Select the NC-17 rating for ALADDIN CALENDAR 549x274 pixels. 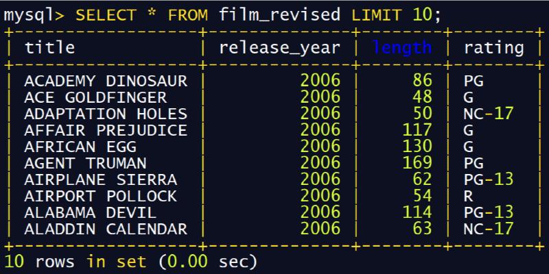click(x=489, y=229)
